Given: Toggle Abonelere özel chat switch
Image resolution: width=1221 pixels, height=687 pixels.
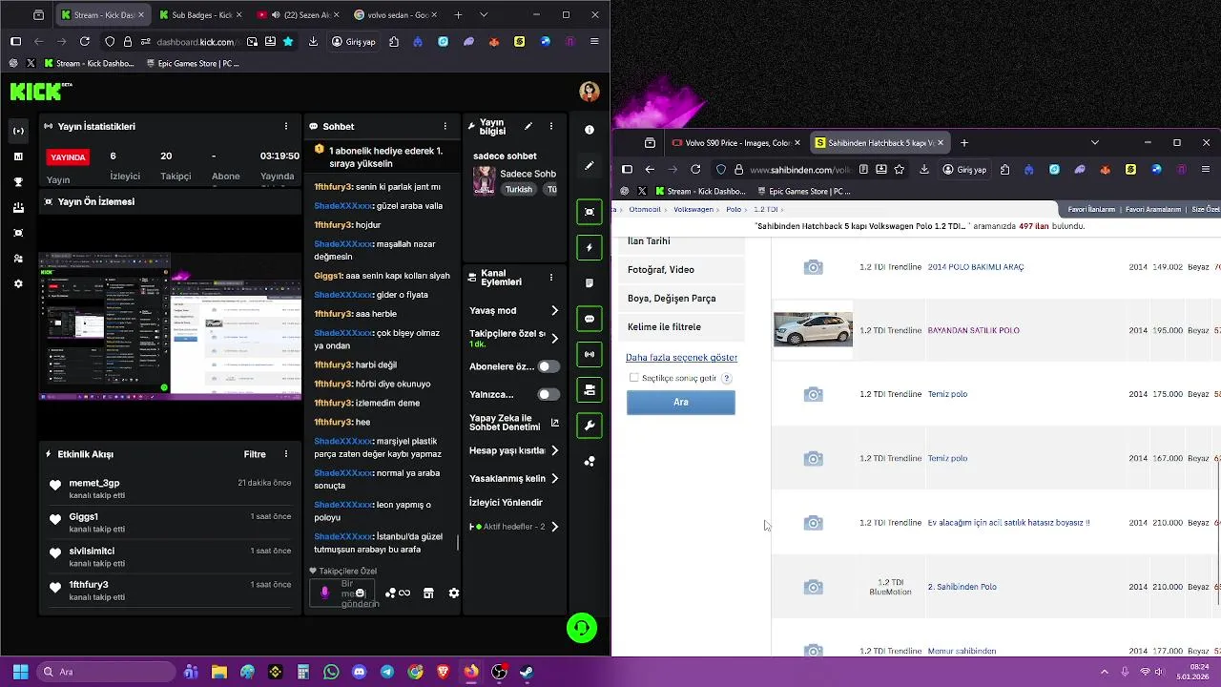Looking at the screenshot, I should pyautogui.click(x=548, y=366).
